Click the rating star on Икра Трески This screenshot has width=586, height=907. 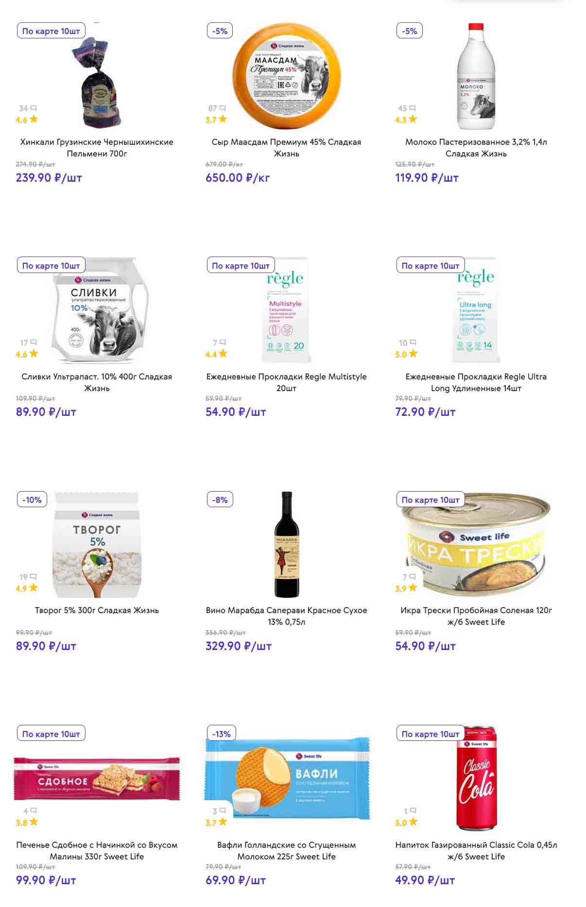tap(413, 588)
